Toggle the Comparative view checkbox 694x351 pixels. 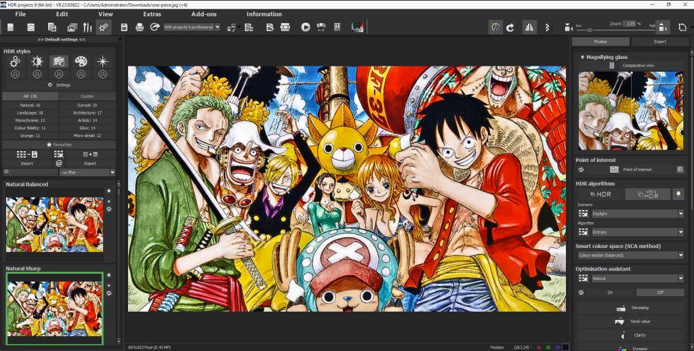tap(612, 66)
